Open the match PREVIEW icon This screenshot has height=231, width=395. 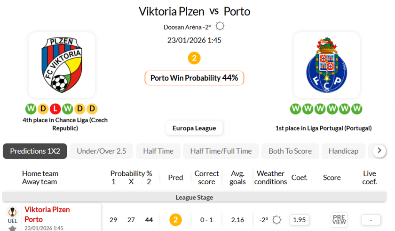(339, 219)
